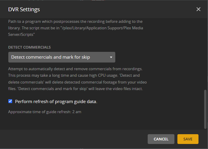Select the 'Detect commercials and mark for skip' text

(51, 57)
